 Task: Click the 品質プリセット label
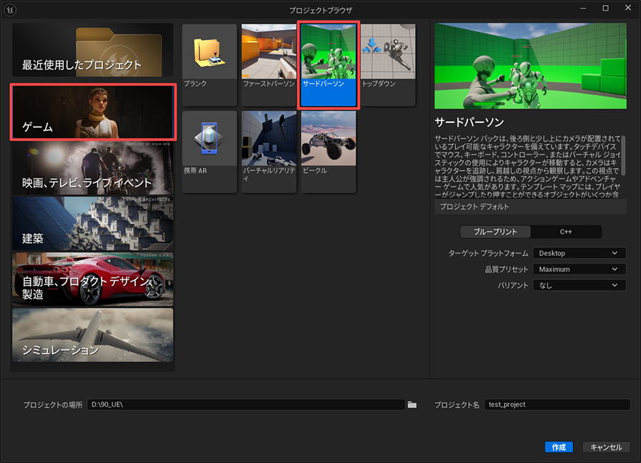(x=507, y=269)
